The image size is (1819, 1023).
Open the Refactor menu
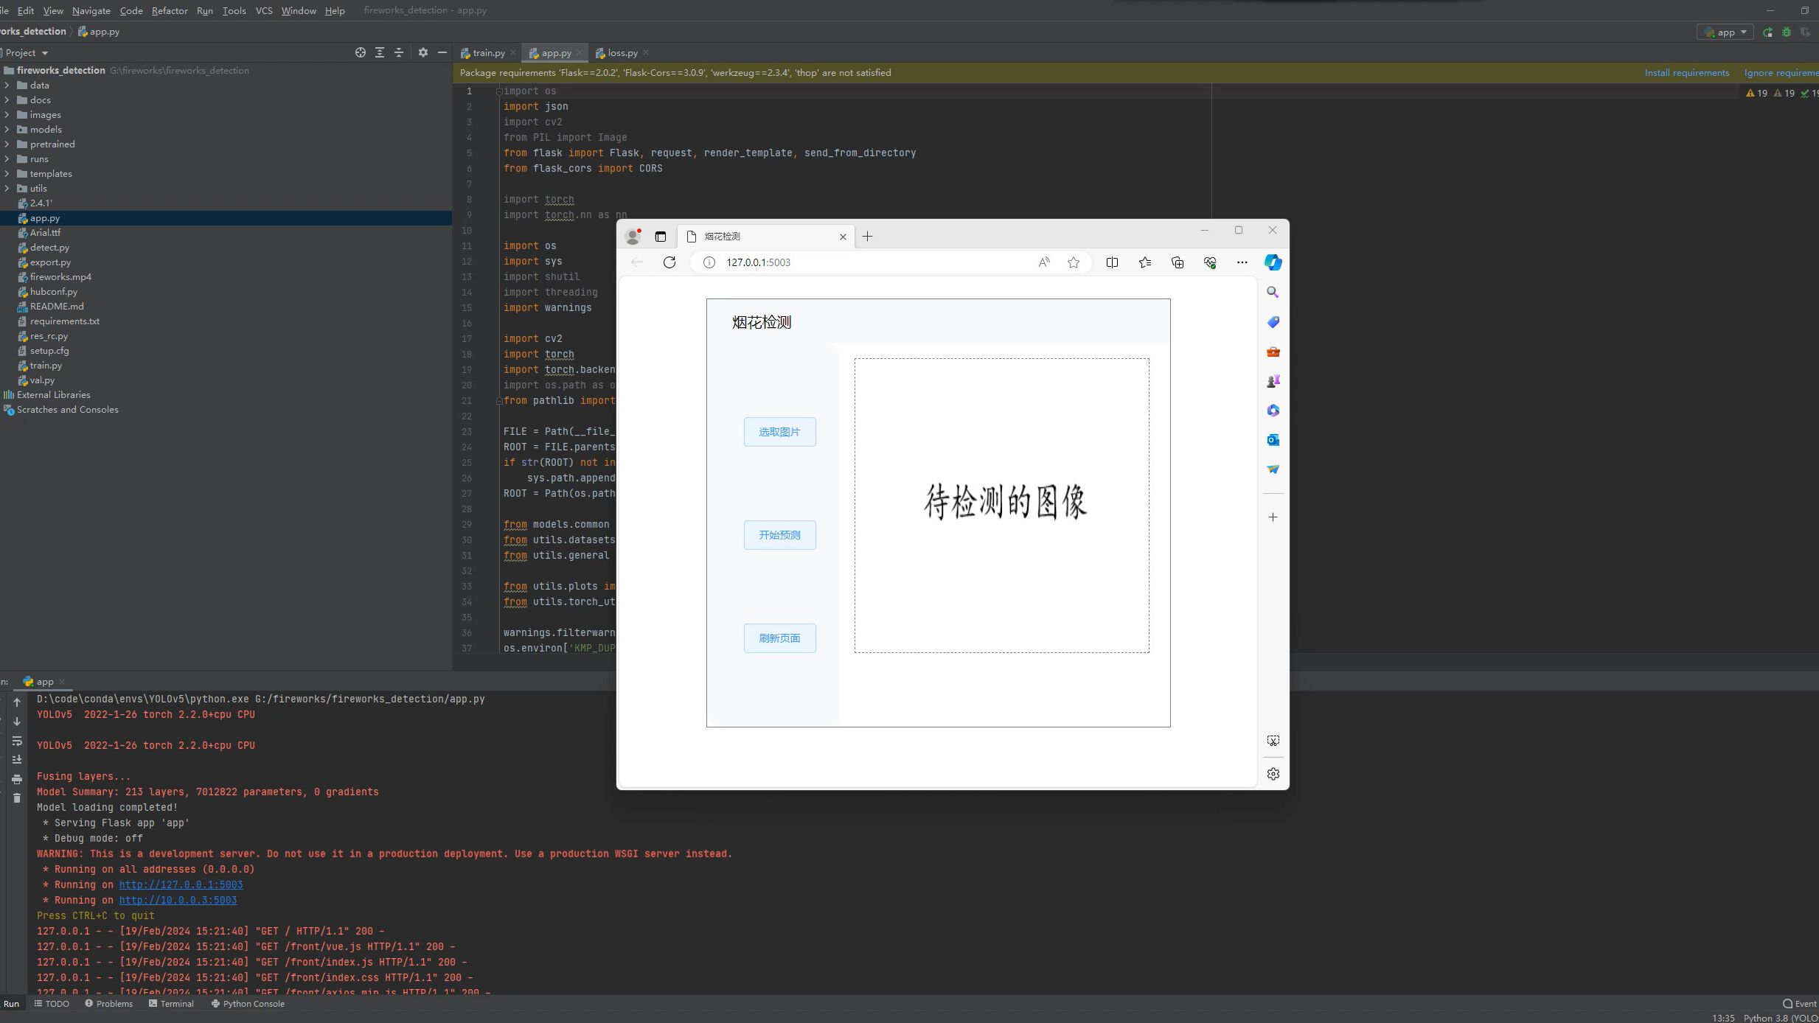170,10
